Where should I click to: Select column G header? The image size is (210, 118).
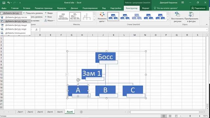point(72,35)
